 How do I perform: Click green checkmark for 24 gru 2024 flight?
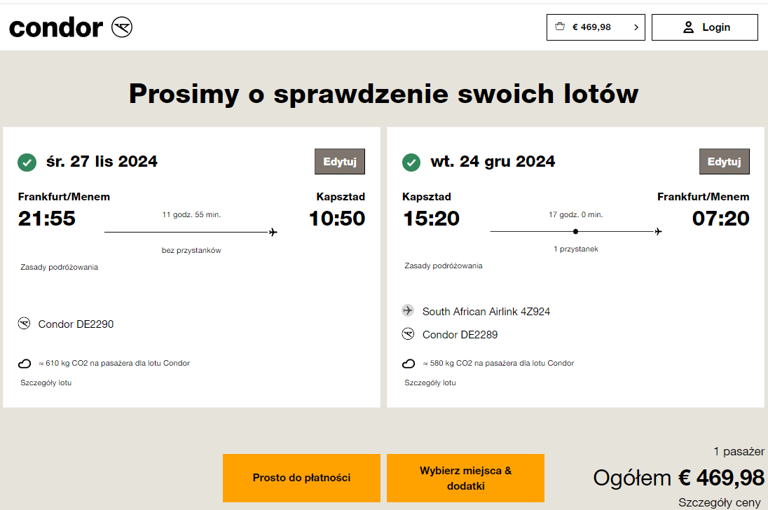tap(411, 162)
